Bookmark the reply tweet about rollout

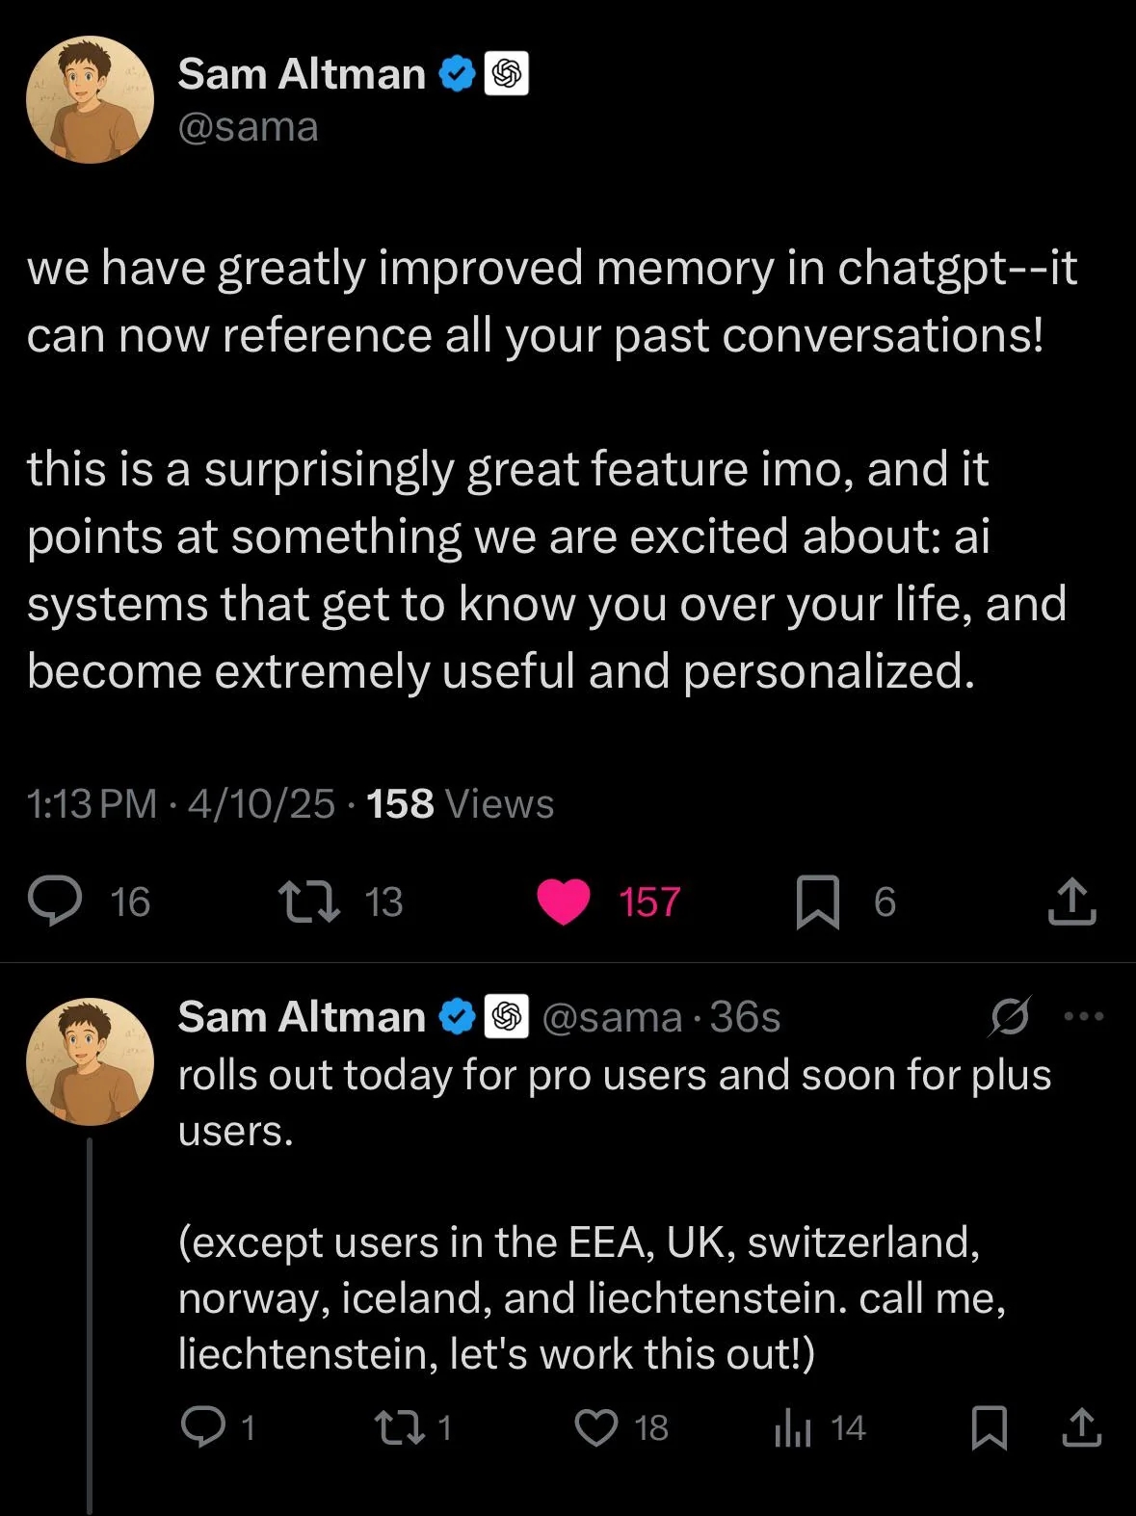pos(990,1426)
